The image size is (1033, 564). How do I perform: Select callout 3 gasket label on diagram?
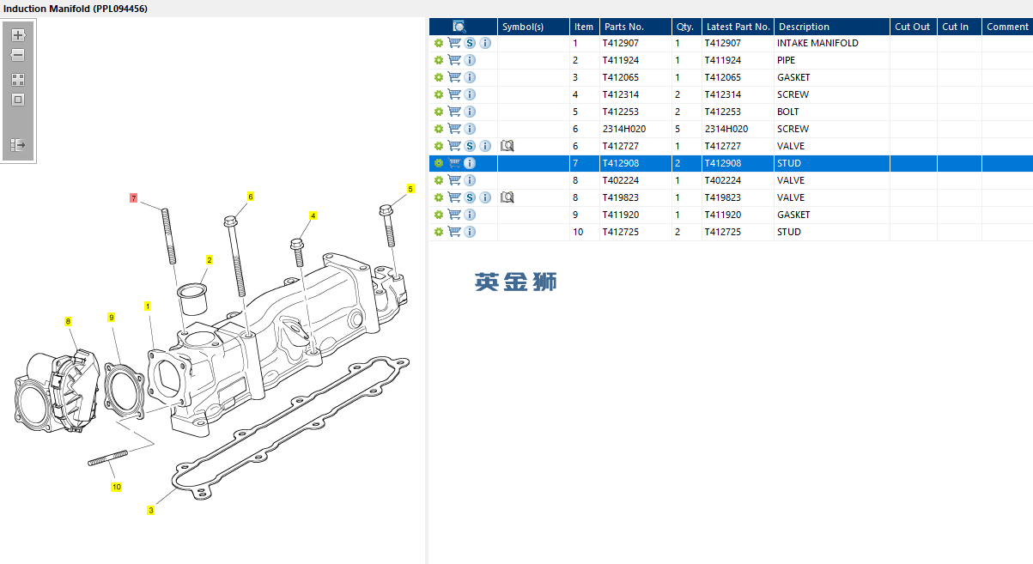pyautogui.click(x=150, y=511)
